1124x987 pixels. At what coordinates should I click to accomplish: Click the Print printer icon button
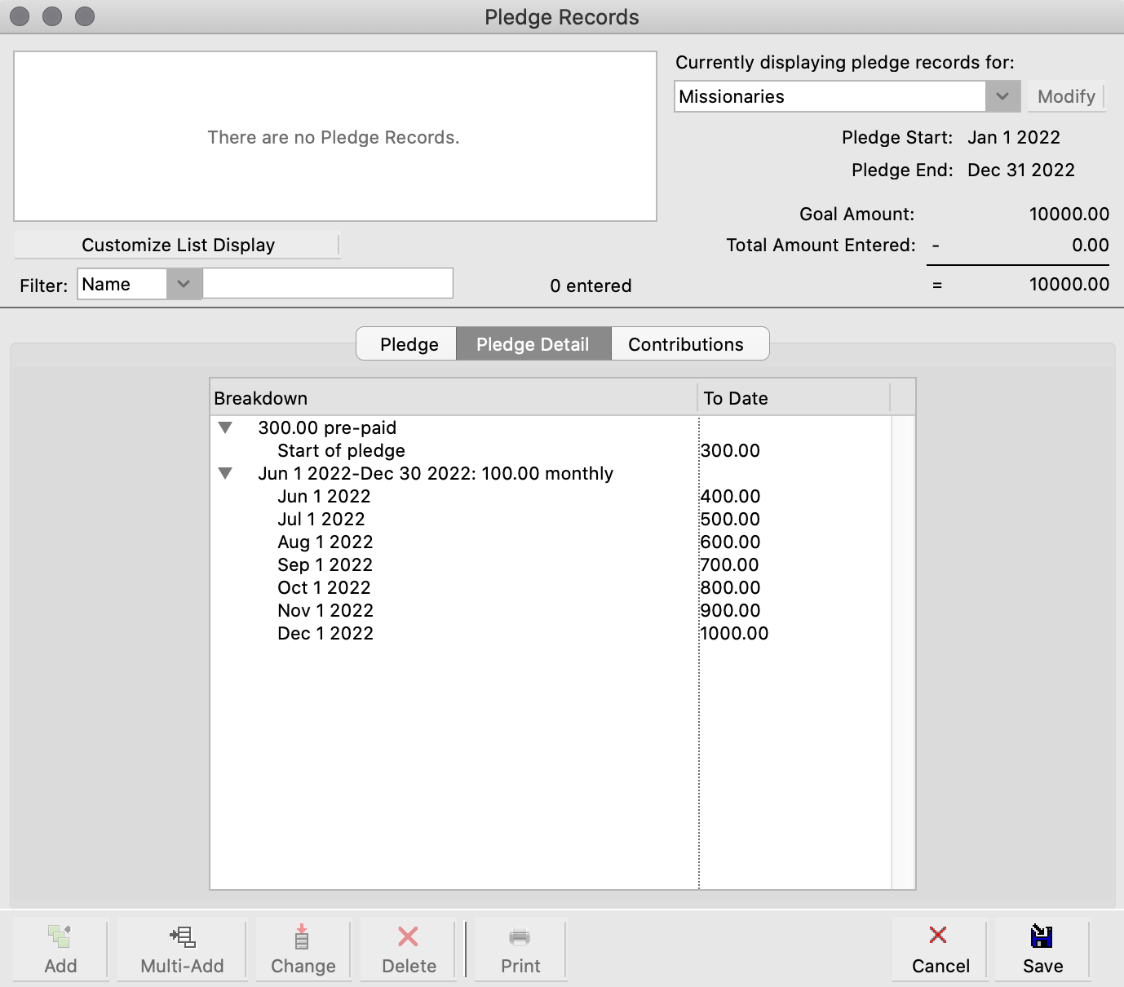click(x=520, y=949)
